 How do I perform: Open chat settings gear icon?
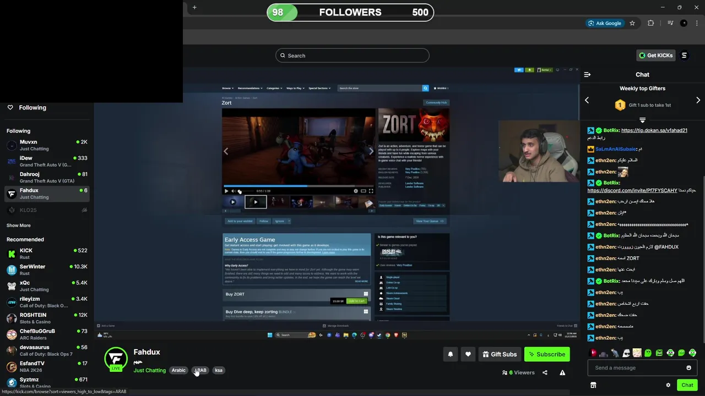pos(668,385)
